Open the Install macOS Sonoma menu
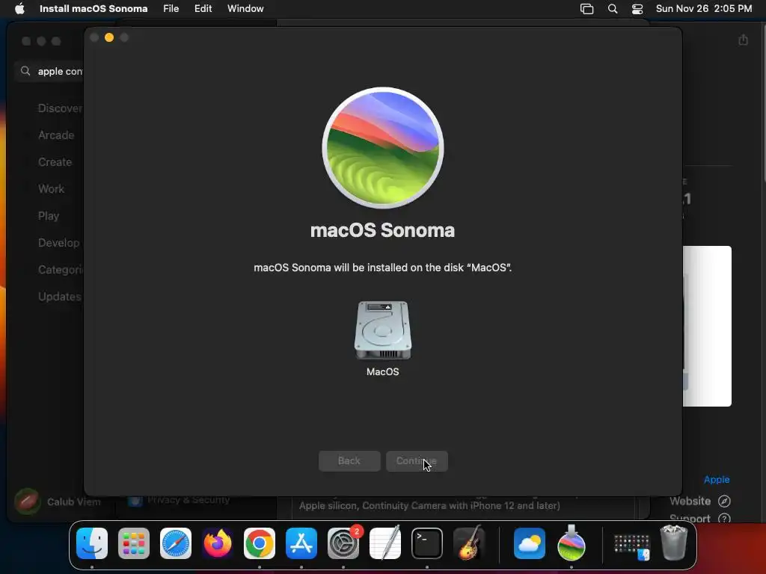 [x=94, y=8]
